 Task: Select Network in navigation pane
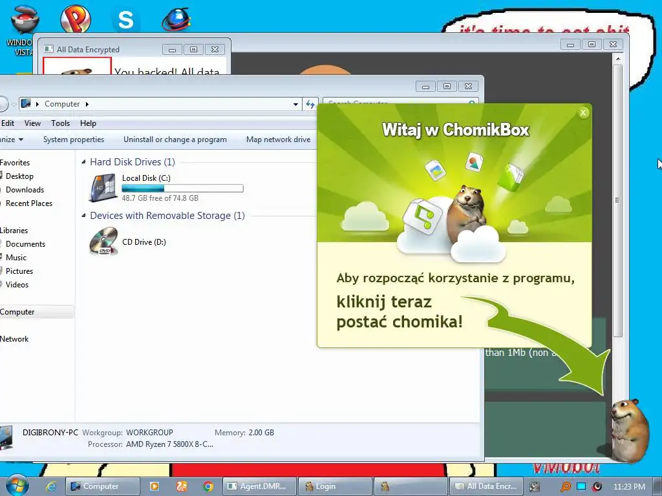tap(14, 339)
